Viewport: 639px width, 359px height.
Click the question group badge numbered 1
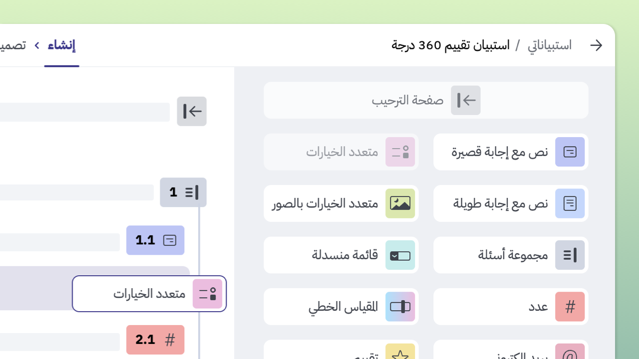(183, 192)
